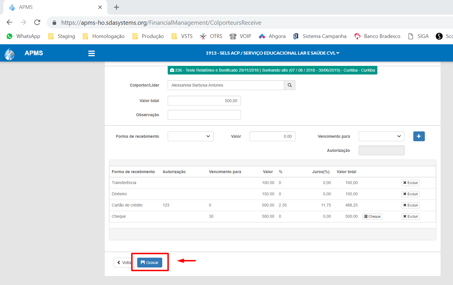The height and width of the screenshot is (285, 453).
Task: Click the Gravar save button
Action: click(x=150, y=263)
